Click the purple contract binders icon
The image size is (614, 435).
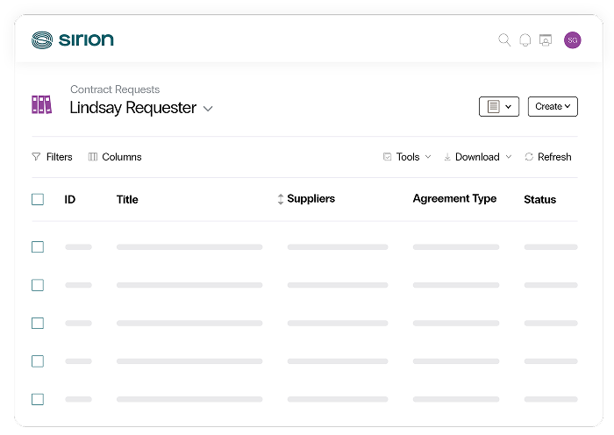(x=41, y=104)
